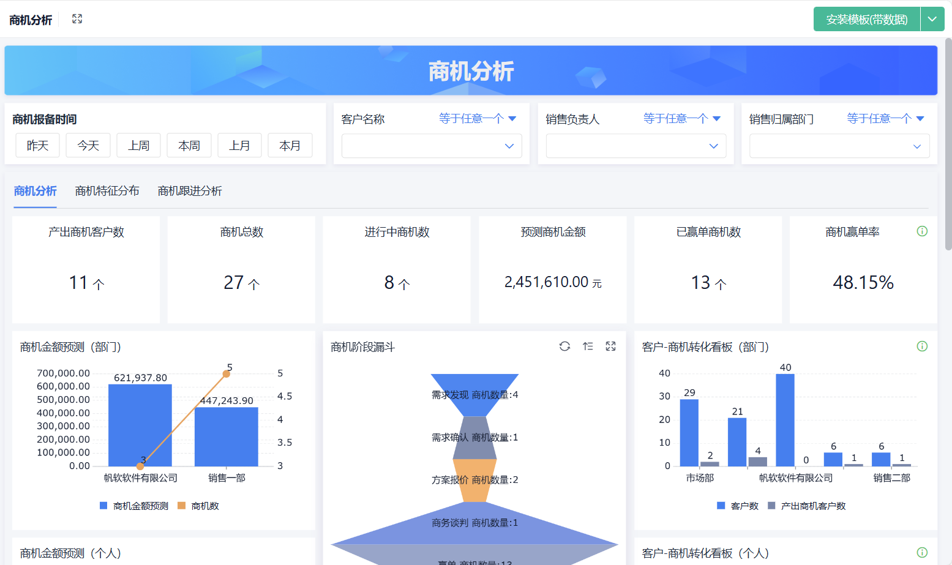Click 2,451,610.00 predicted amount value
This screenshot has height=565, width=952.
pyautogui.click(x=546, y=282)
